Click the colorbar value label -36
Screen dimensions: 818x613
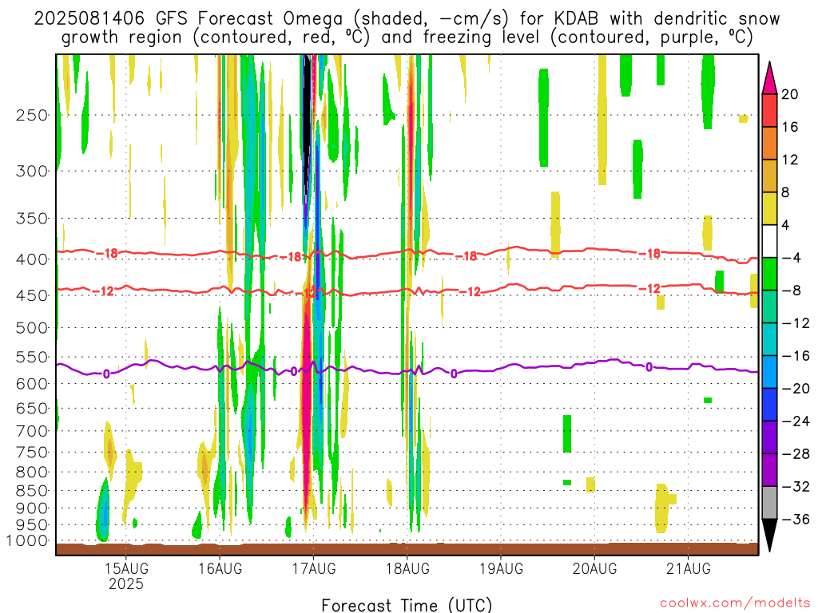[796, 519]
